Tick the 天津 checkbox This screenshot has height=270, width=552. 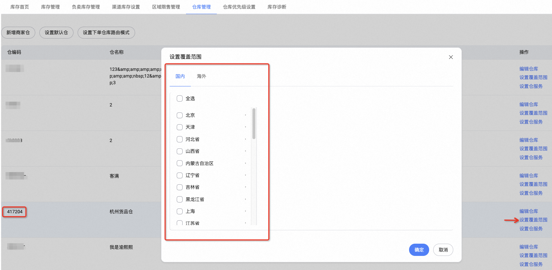(x=180, y=127)
